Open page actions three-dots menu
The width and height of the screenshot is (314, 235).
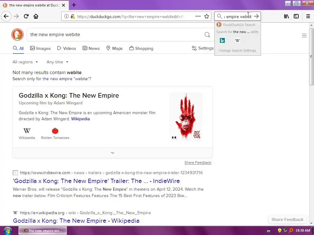[x=198, y=16]
